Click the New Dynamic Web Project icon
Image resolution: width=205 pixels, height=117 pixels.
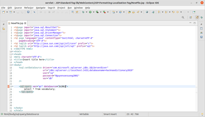[113, 12]
